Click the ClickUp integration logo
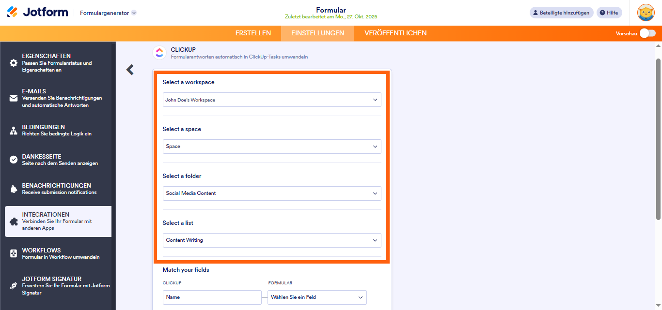 pos(159,52)
